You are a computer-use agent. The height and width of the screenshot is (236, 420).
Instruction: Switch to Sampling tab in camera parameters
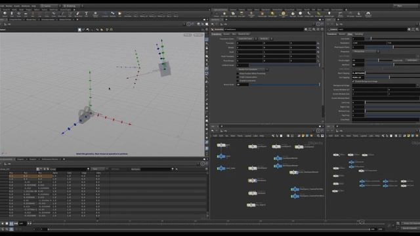[359, 34]
